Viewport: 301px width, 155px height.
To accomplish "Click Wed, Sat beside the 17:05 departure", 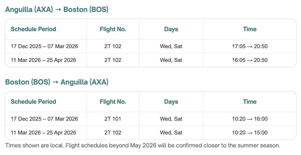I will coord(171,46).
